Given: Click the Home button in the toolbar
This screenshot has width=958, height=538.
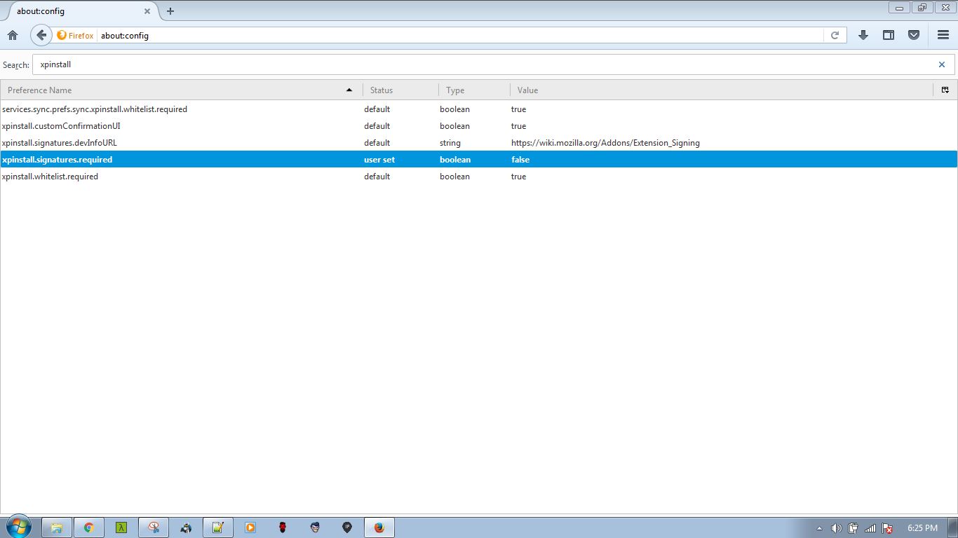Looking at the screenshot, I should tap(12, 35).
